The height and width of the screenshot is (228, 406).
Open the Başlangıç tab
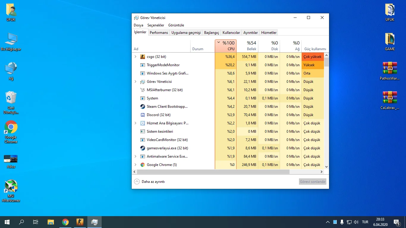point(211,33)
